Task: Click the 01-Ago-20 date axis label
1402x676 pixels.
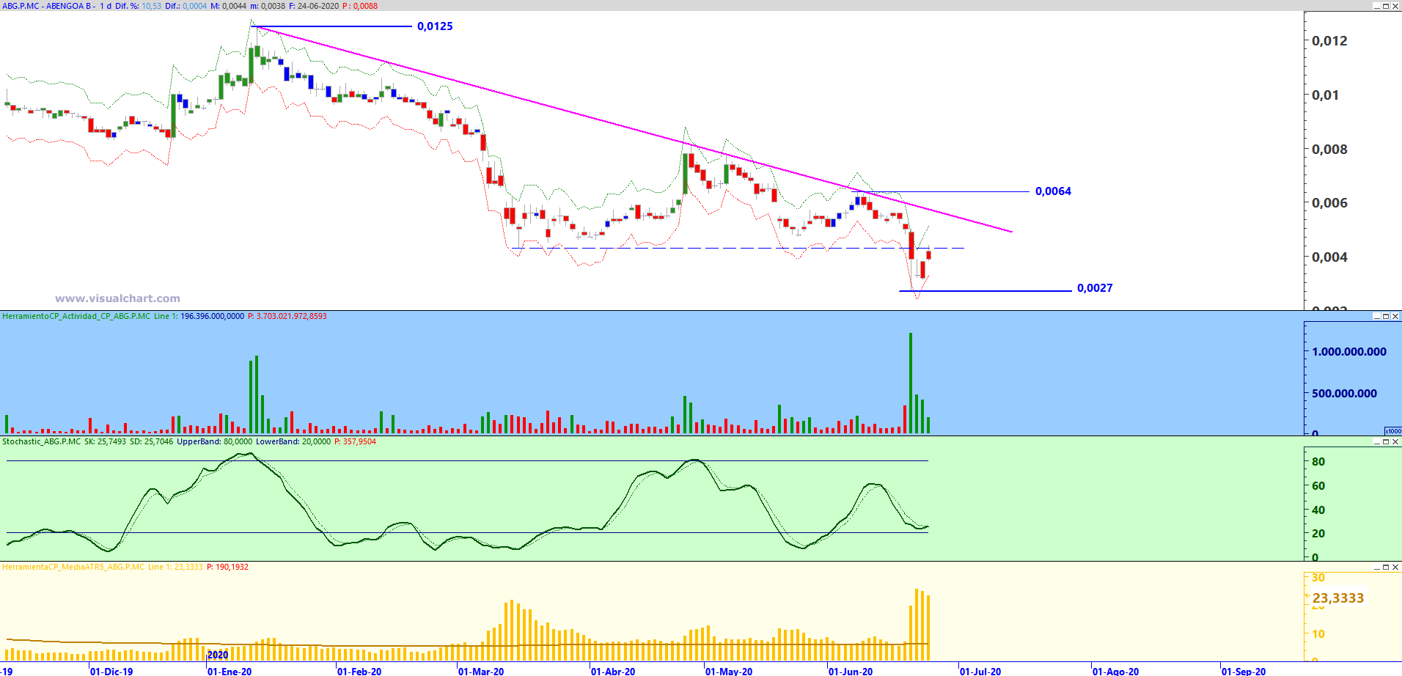Action: [1115, 671]
